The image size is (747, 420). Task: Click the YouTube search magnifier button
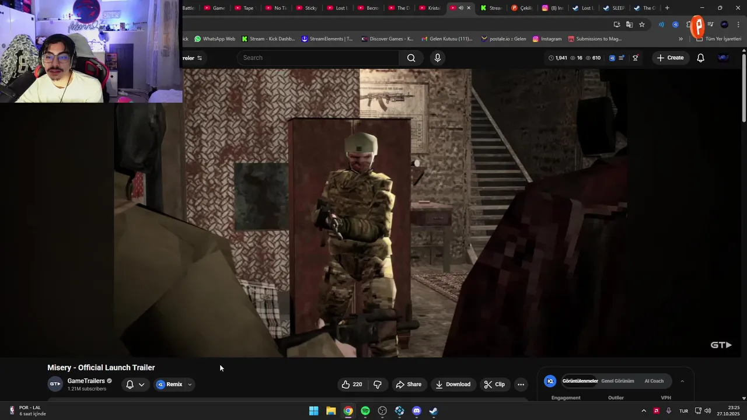(x=411, y=58)
